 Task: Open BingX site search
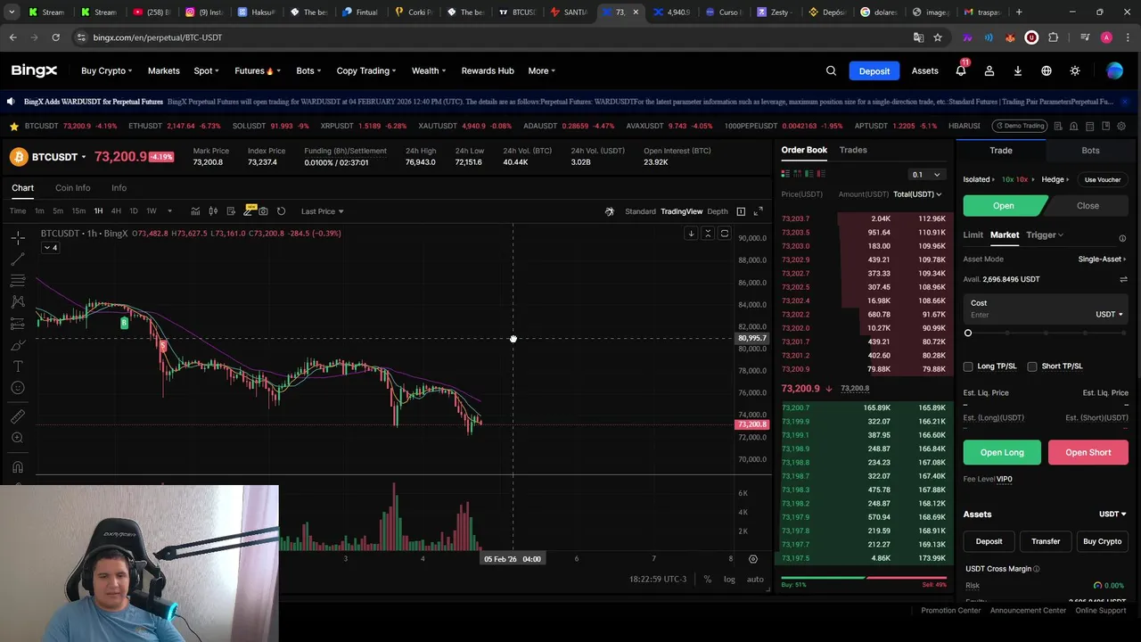tap(831, 70)
